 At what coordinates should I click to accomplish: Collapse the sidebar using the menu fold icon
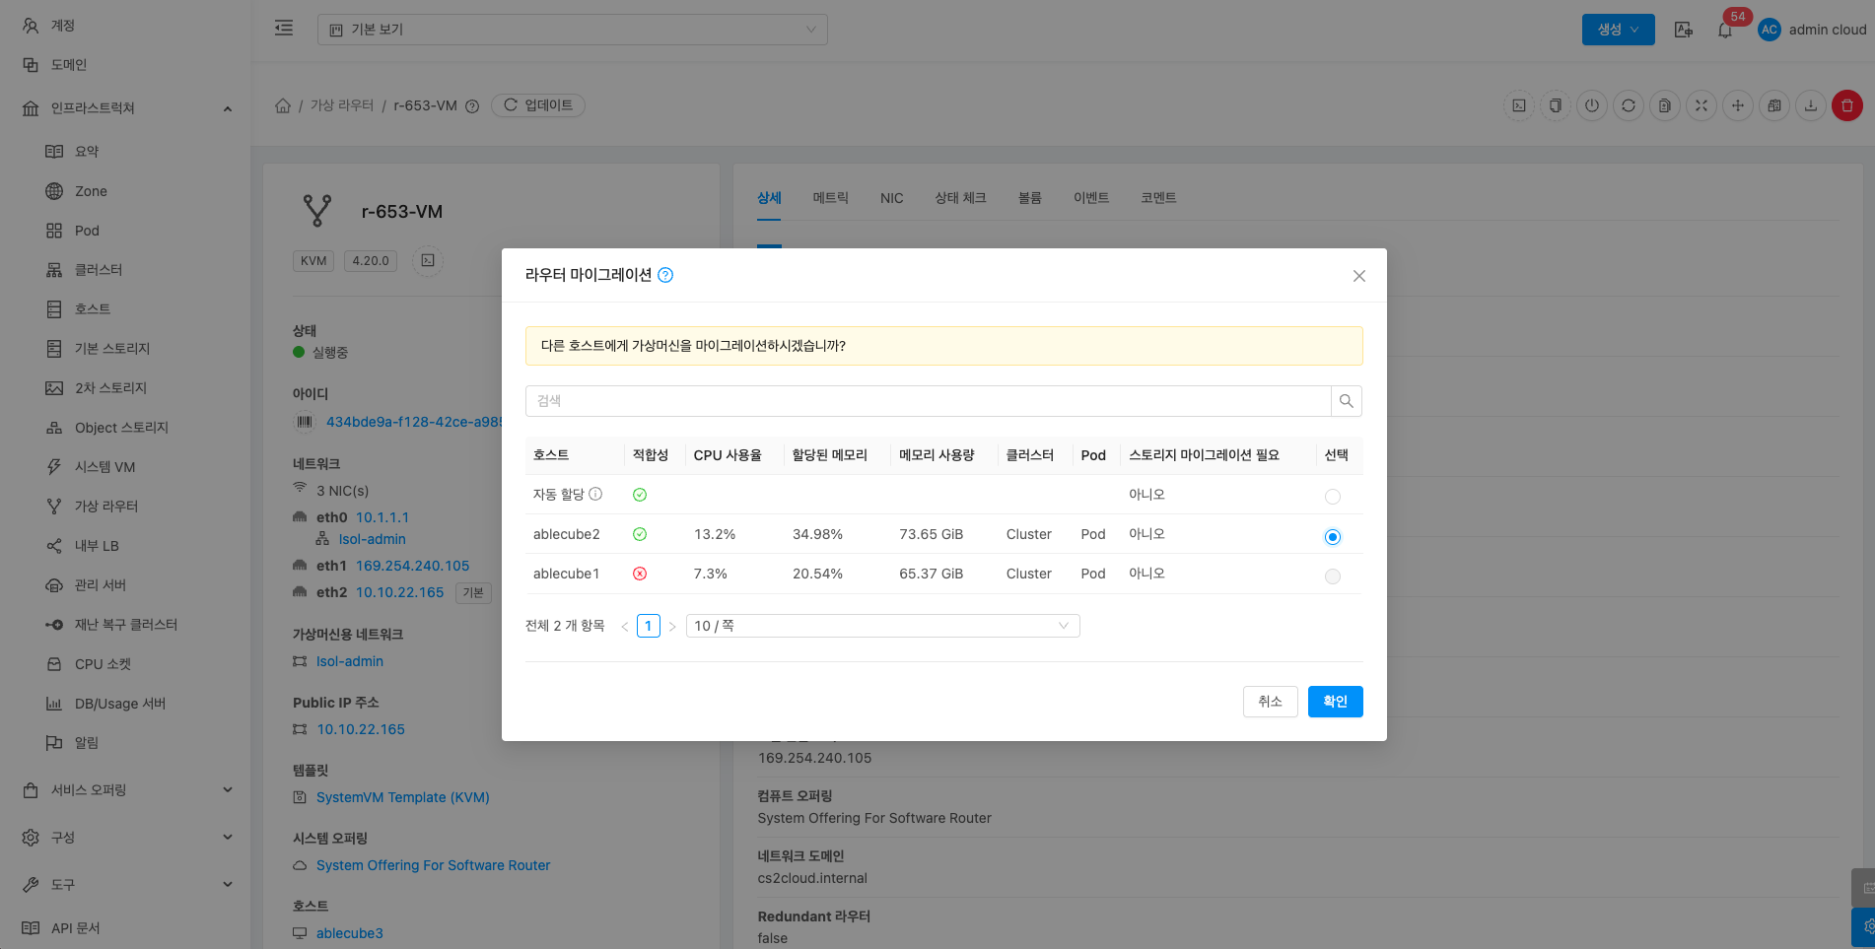pyautogui.click(x=284, y=29)
